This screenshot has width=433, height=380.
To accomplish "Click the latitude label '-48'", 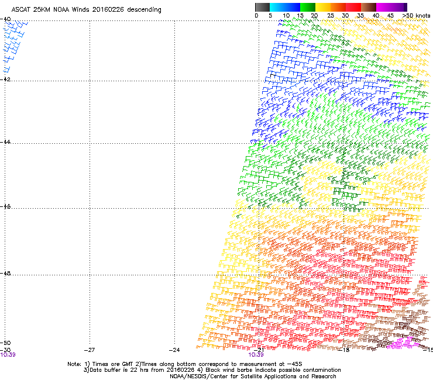I will pos(5,273).
